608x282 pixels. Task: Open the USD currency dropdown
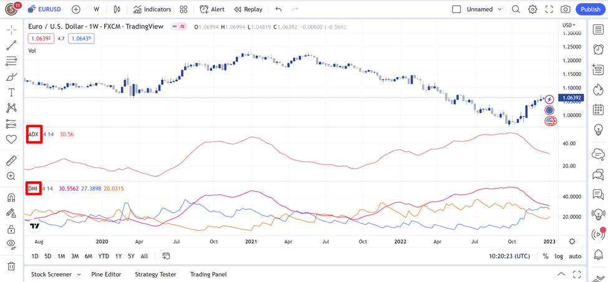569,25
